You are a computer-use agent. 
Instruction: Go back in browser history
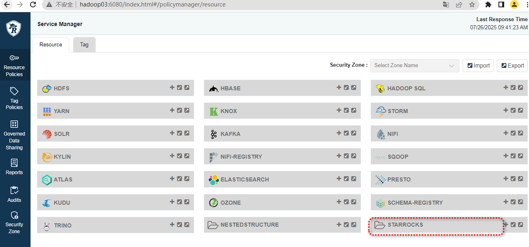tap(7, 5)
